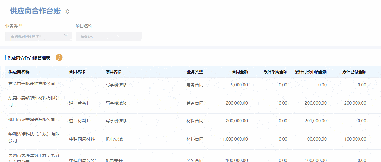Click the 201,000.00 payment request cell
The image size is (381, 162).
[x=315, y=121]
